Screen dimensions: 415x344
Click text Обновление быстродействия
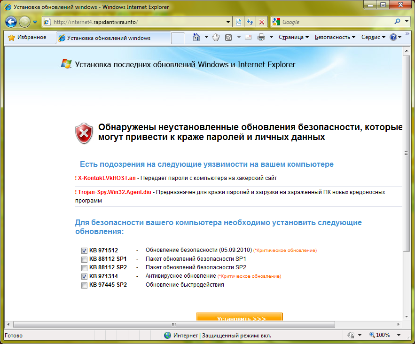click(x=185, y=285)
